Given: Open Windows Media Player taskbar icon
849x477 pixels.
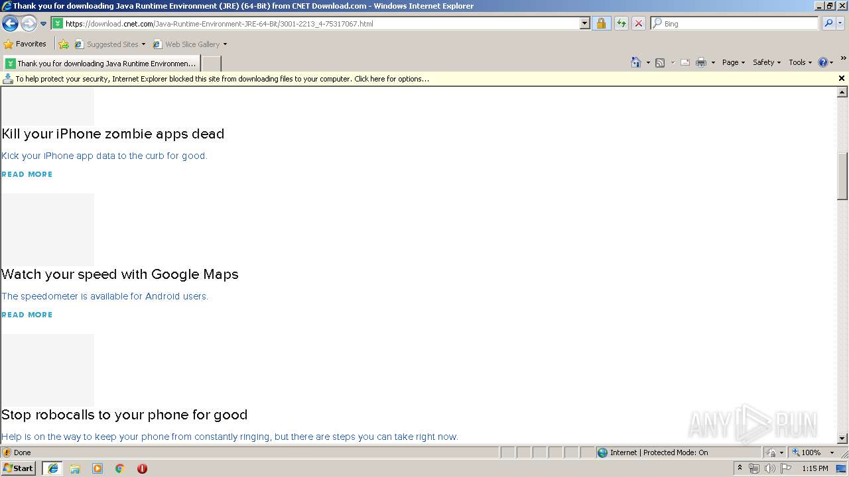Looking at the screenshot, I should click(98, 468).
